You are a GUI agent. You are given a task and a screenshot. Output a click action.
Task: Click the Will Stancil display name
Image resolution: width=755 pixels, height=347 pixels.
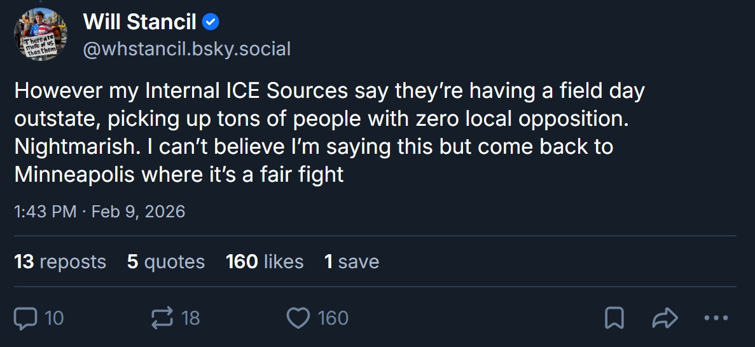click(x=139, y=22)
